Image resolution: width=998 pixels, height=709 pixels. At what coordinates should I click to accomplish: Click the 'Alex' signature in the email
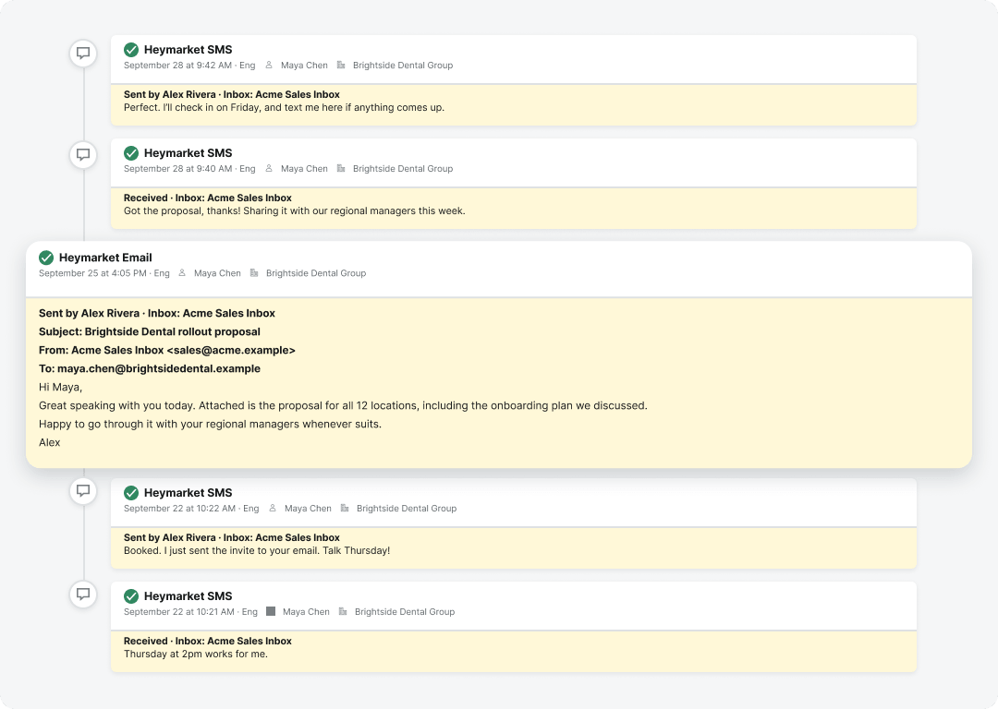click(50, 442)
